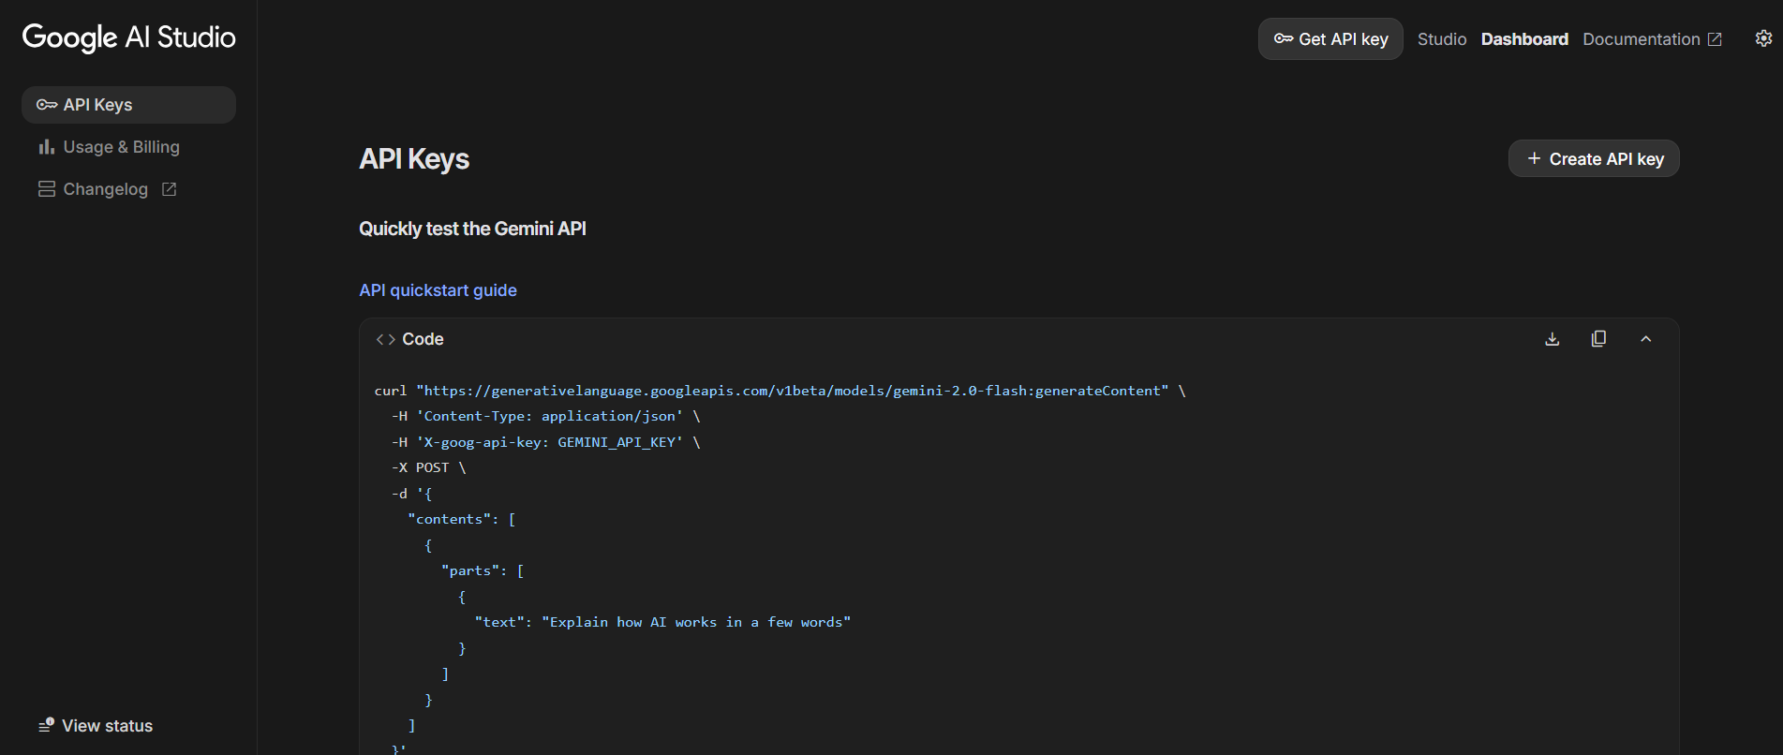Click the 'Quickly test the Gemini API' heading

click(472, 229)
